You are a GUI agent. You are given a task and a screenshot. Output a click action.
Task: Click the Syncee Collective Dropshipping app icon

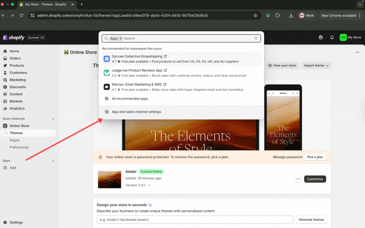pyautogui.click(x=107, y=59)
